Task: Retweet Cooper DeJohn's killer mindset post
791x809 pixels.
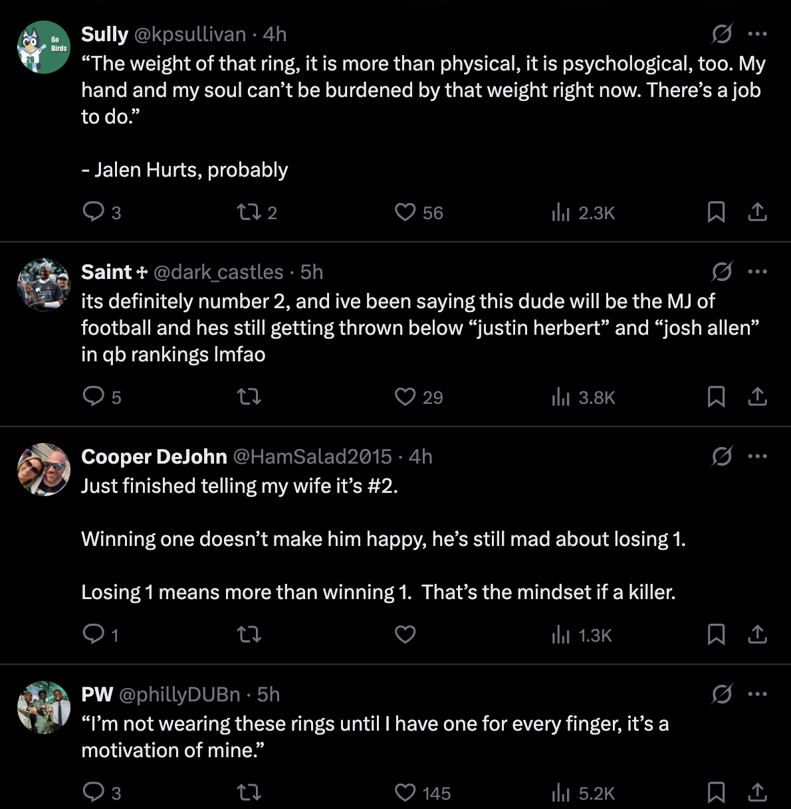Action: click(249, 635)
